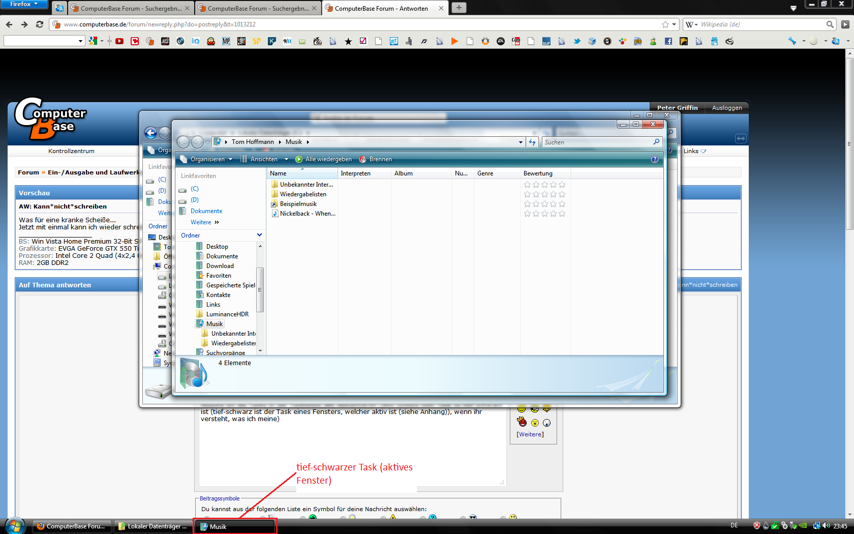Sort files by Name column header
854x534 pixels.
[x=302, y=173]
